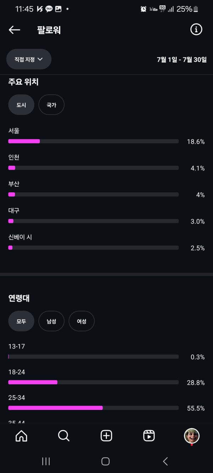Select 모두 in age range filter
213x473 pixels.
point(21,321)
